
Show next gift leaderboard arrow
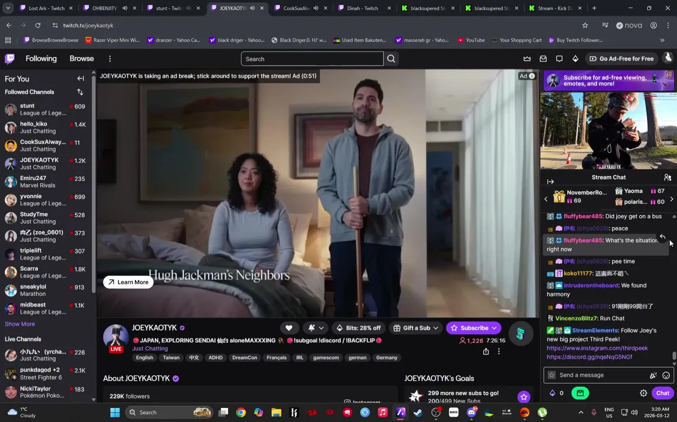pyautogui.click(x=671, y=199)
